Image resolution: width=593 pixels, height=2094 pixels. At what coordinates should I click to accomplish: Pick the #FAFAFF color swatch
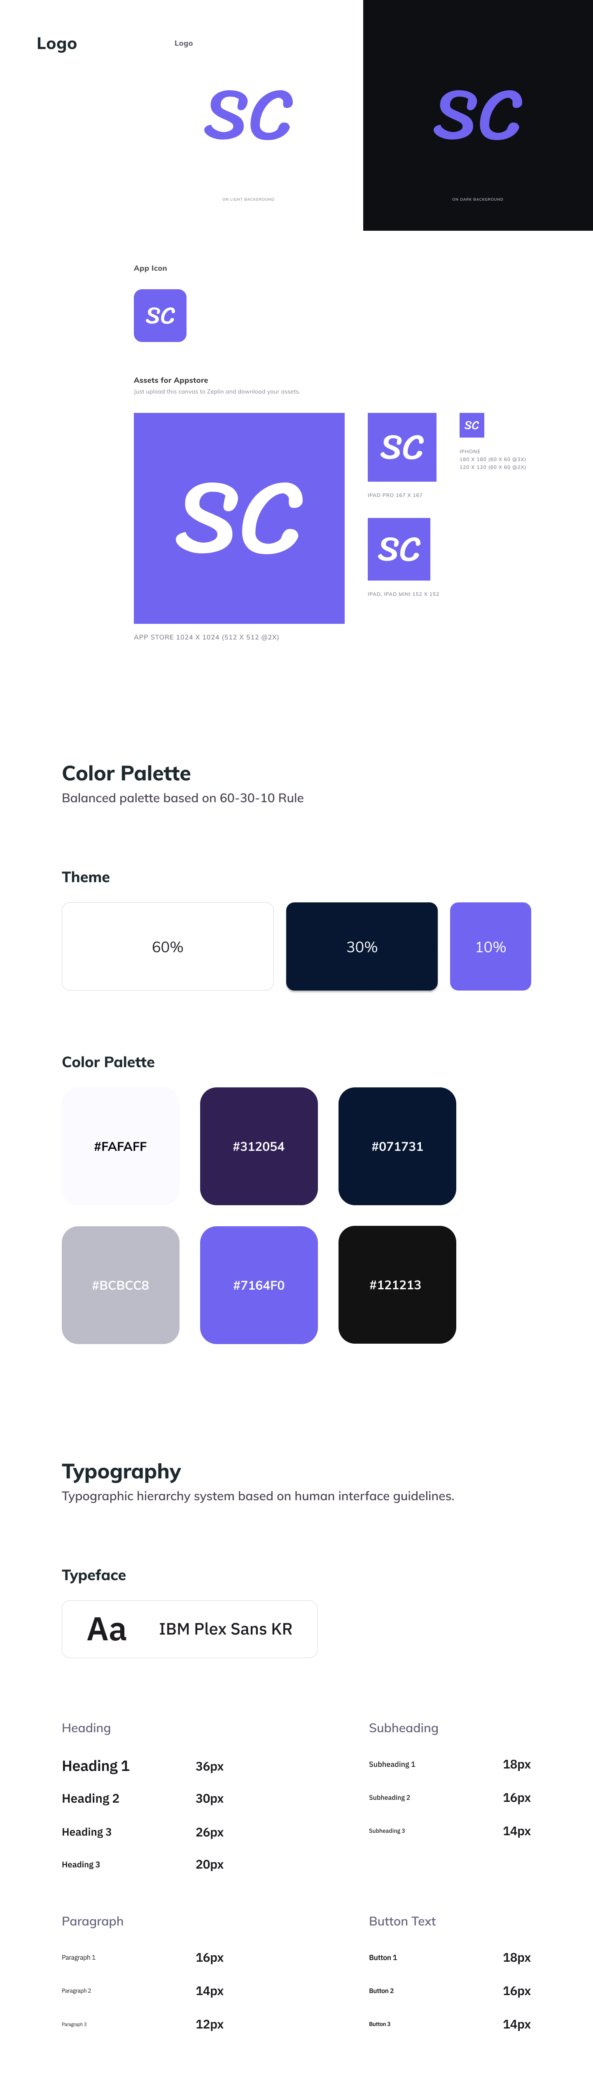coord(120,1146)
